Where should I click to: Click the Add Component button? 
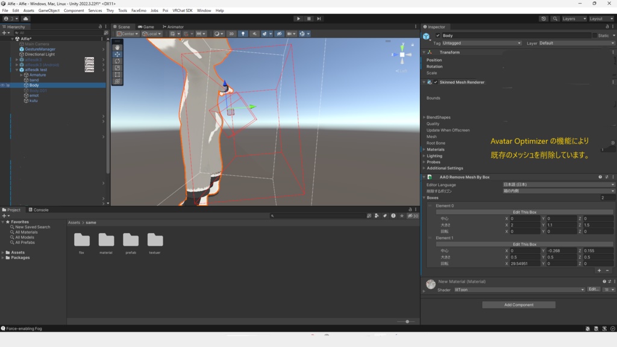tap(519, 305)
